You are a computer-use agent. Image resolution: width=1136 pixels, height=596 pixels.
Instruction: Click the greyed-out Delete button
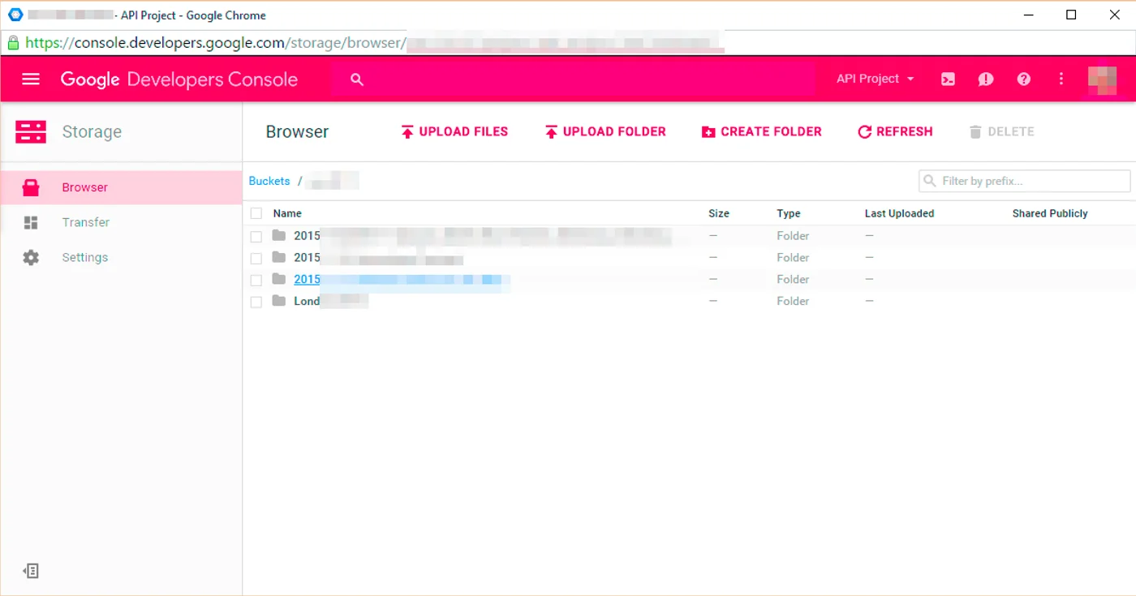coord(1001,131)
